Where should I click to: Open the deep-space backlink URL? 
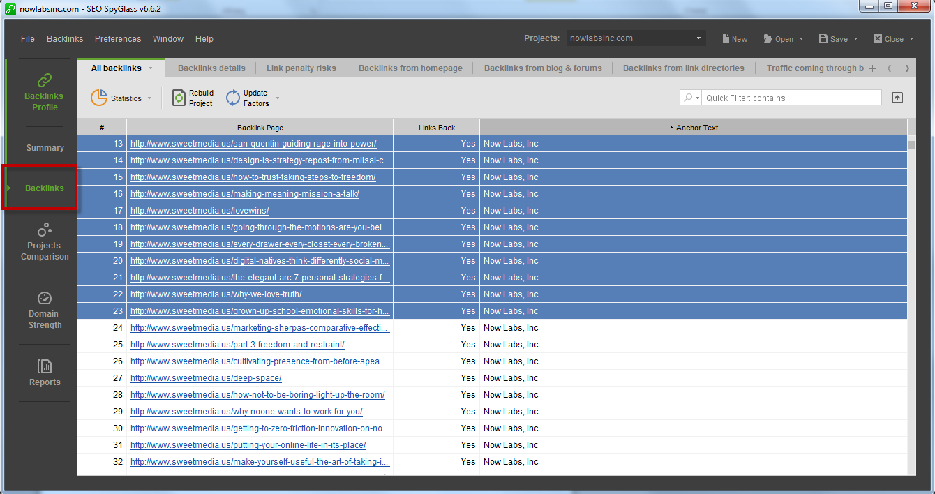tap(206, 378)
